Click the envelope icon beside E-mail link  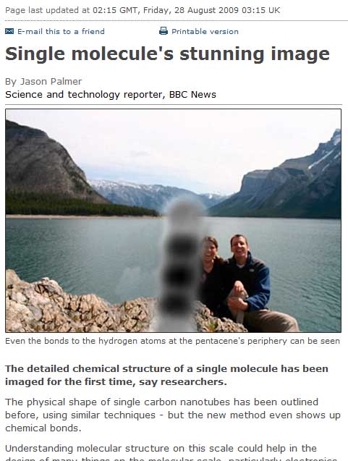point(9,31)
